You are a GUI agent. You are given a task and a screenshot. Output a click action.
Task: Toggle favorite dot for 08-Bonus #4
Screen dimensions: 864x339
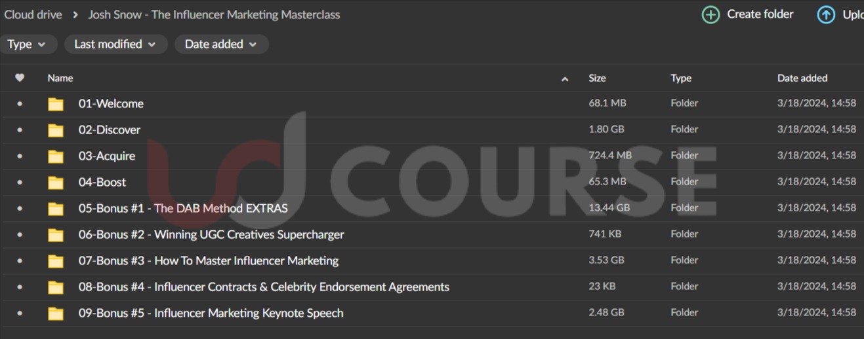pos(20,287)
